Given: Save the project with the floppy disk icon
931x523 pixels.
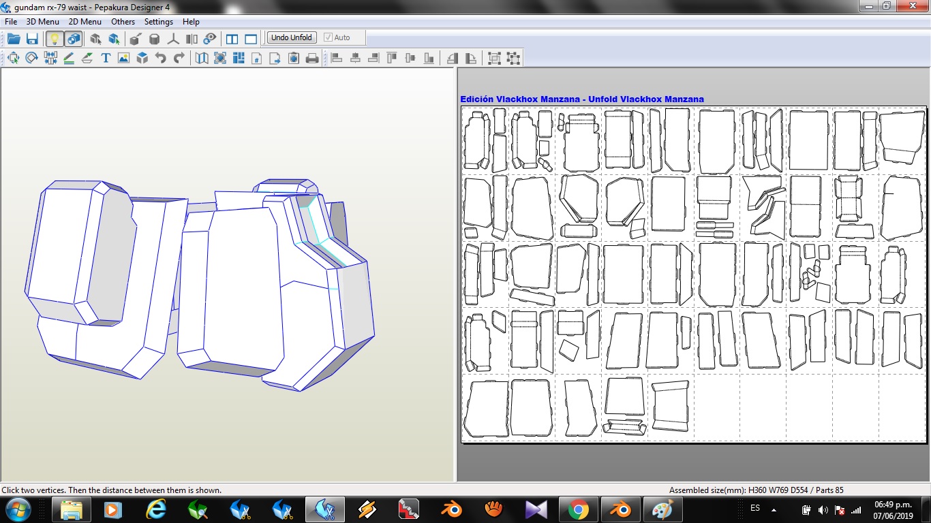Looking at the screenshot, I should point(32,39).
